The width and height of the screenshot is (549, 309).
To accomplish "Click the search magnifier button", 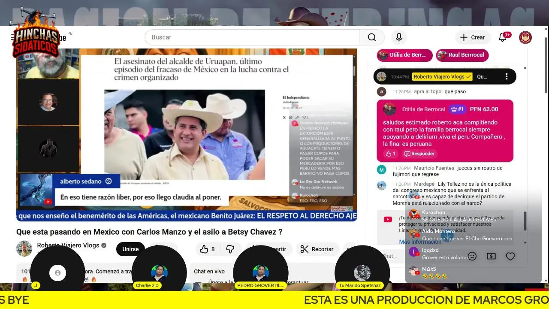I will coord(372,37).
